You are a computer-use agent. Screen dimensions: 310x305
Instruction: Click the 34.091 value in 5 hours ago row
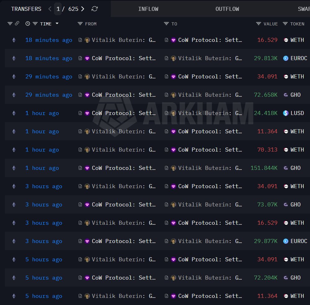pyautogui.click(x=267, y=259)
